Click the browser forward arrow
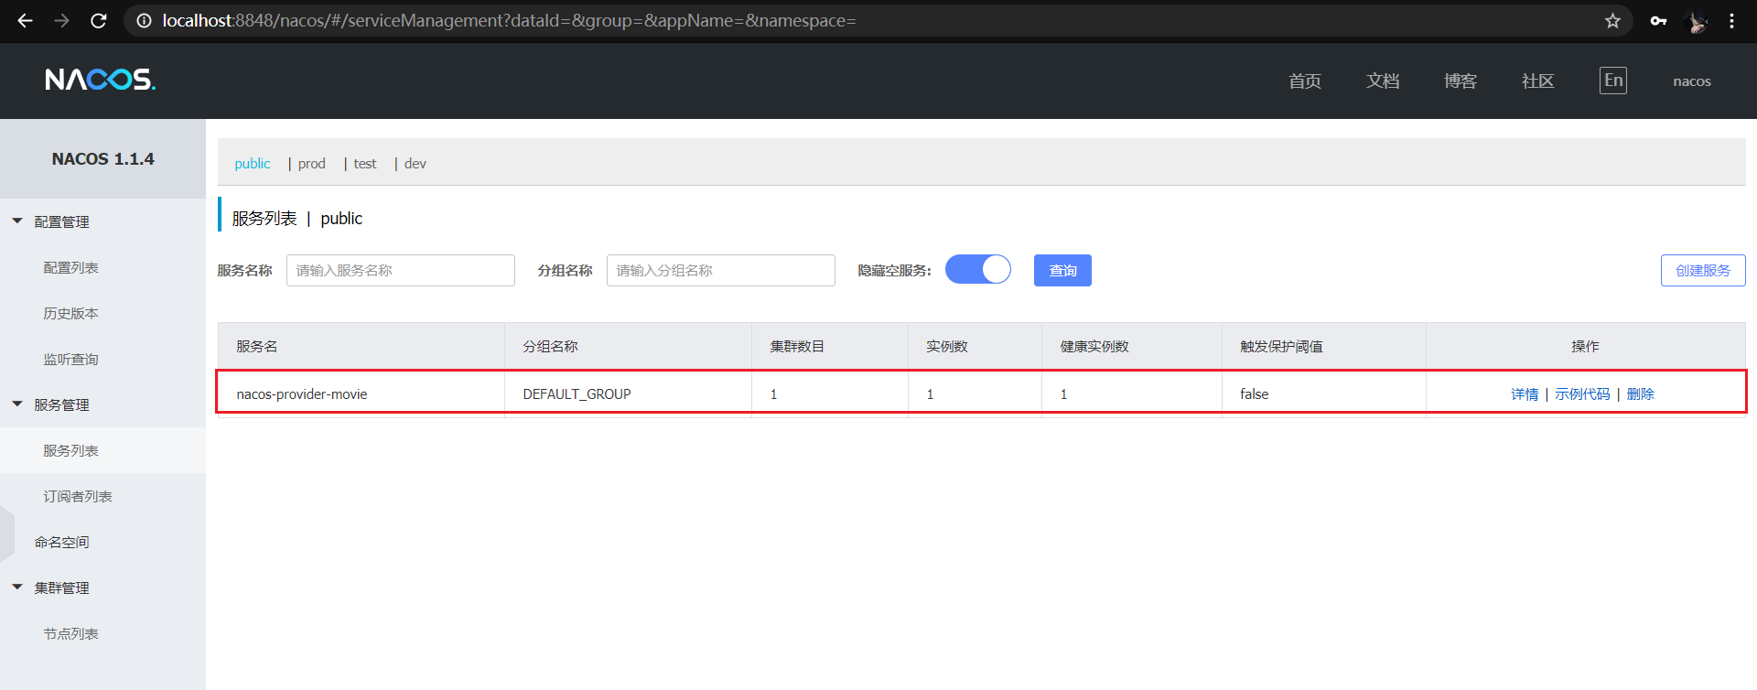Screen dimensions: 1757x690 (x=61, y=20)
